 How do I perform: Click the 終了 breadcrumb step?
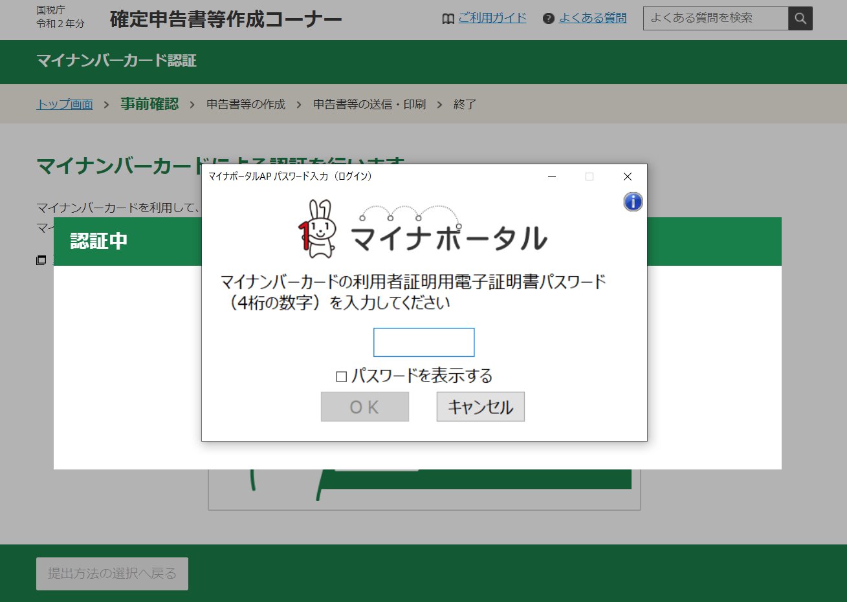click(465, 104)
